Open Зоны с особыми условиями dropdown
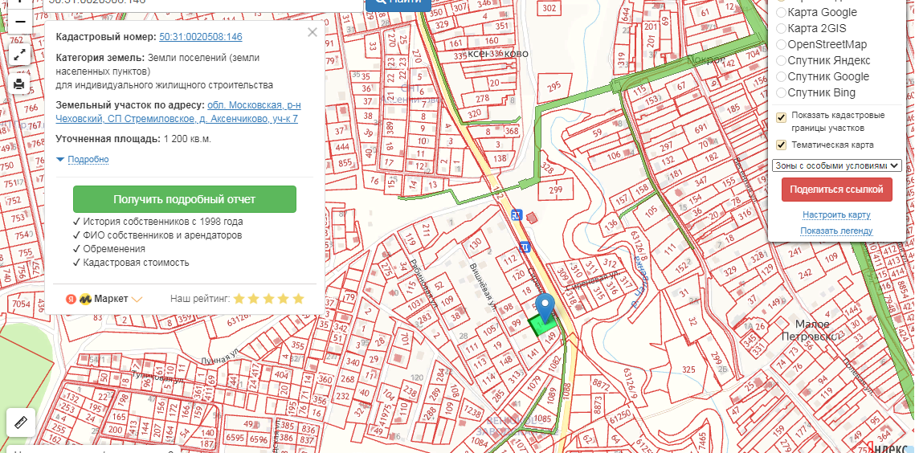915x453 pixels. [x=837, y=165]
